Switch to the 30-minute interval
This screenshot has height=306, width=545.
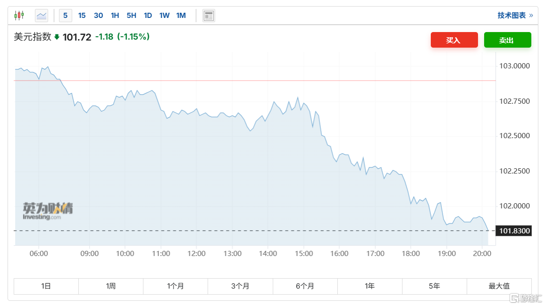coord(98,16)
